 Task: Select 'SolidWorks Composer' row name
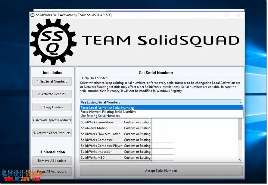point(101,140)
